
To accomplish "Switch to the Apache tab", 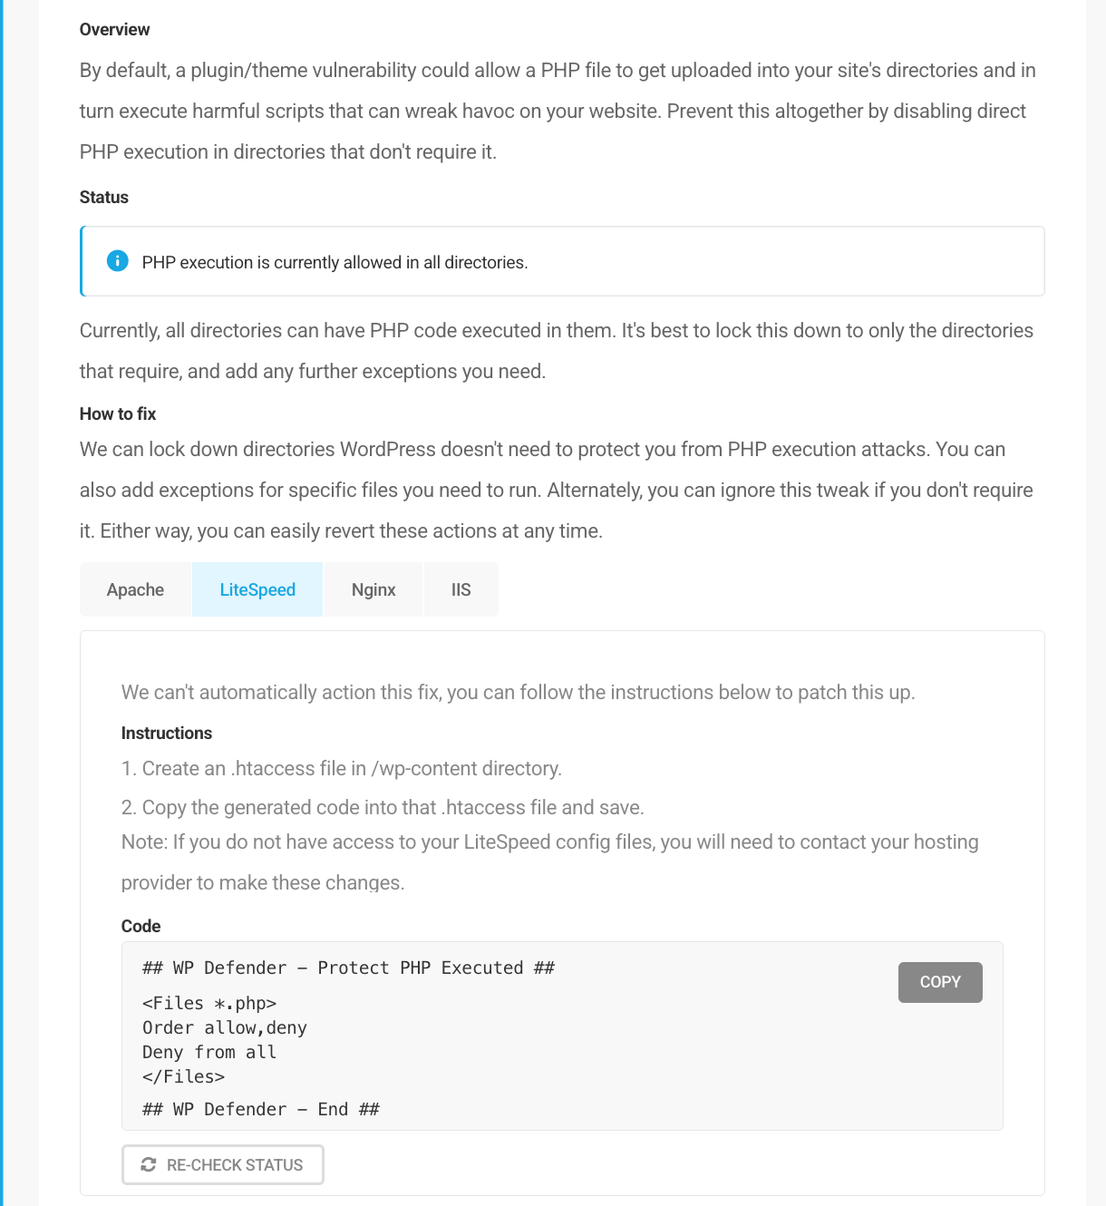I will click(135, 589).
